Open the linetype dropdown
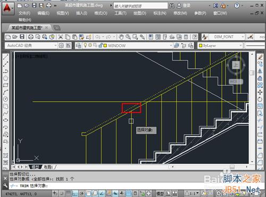This screenshot has width=266, height=197. [255, 46]
